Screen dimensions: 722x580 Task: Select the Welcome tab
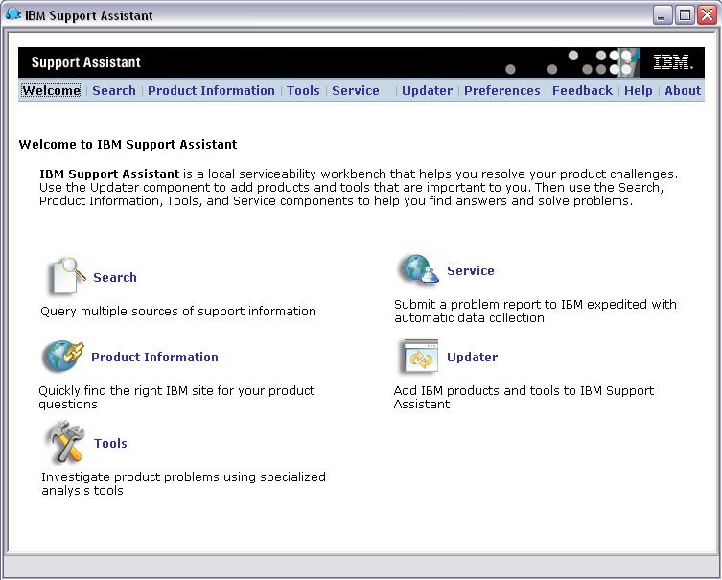[x=51, y=91]
